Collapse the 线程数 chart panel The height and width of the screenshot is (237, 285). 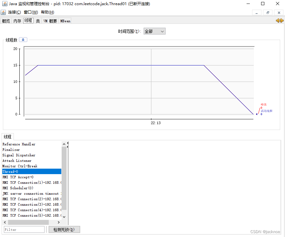(x=23, y=39)
